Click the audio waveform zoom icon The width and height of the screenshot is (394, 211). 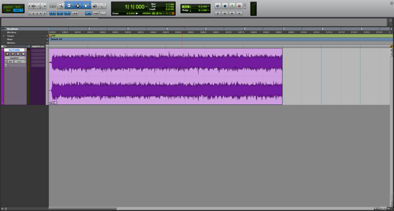(x=34, y=5)
